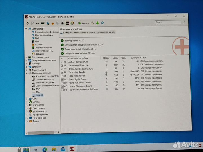
Task: Click the Данные column header
Action: coord(135,58)
